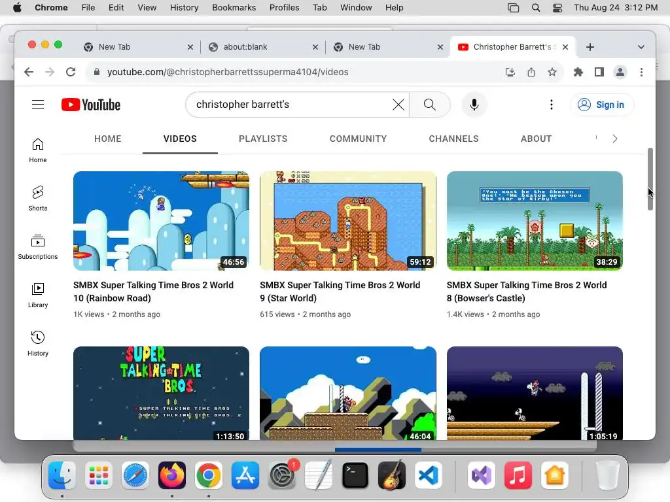Open History in the sidebar

coord(38,344)
